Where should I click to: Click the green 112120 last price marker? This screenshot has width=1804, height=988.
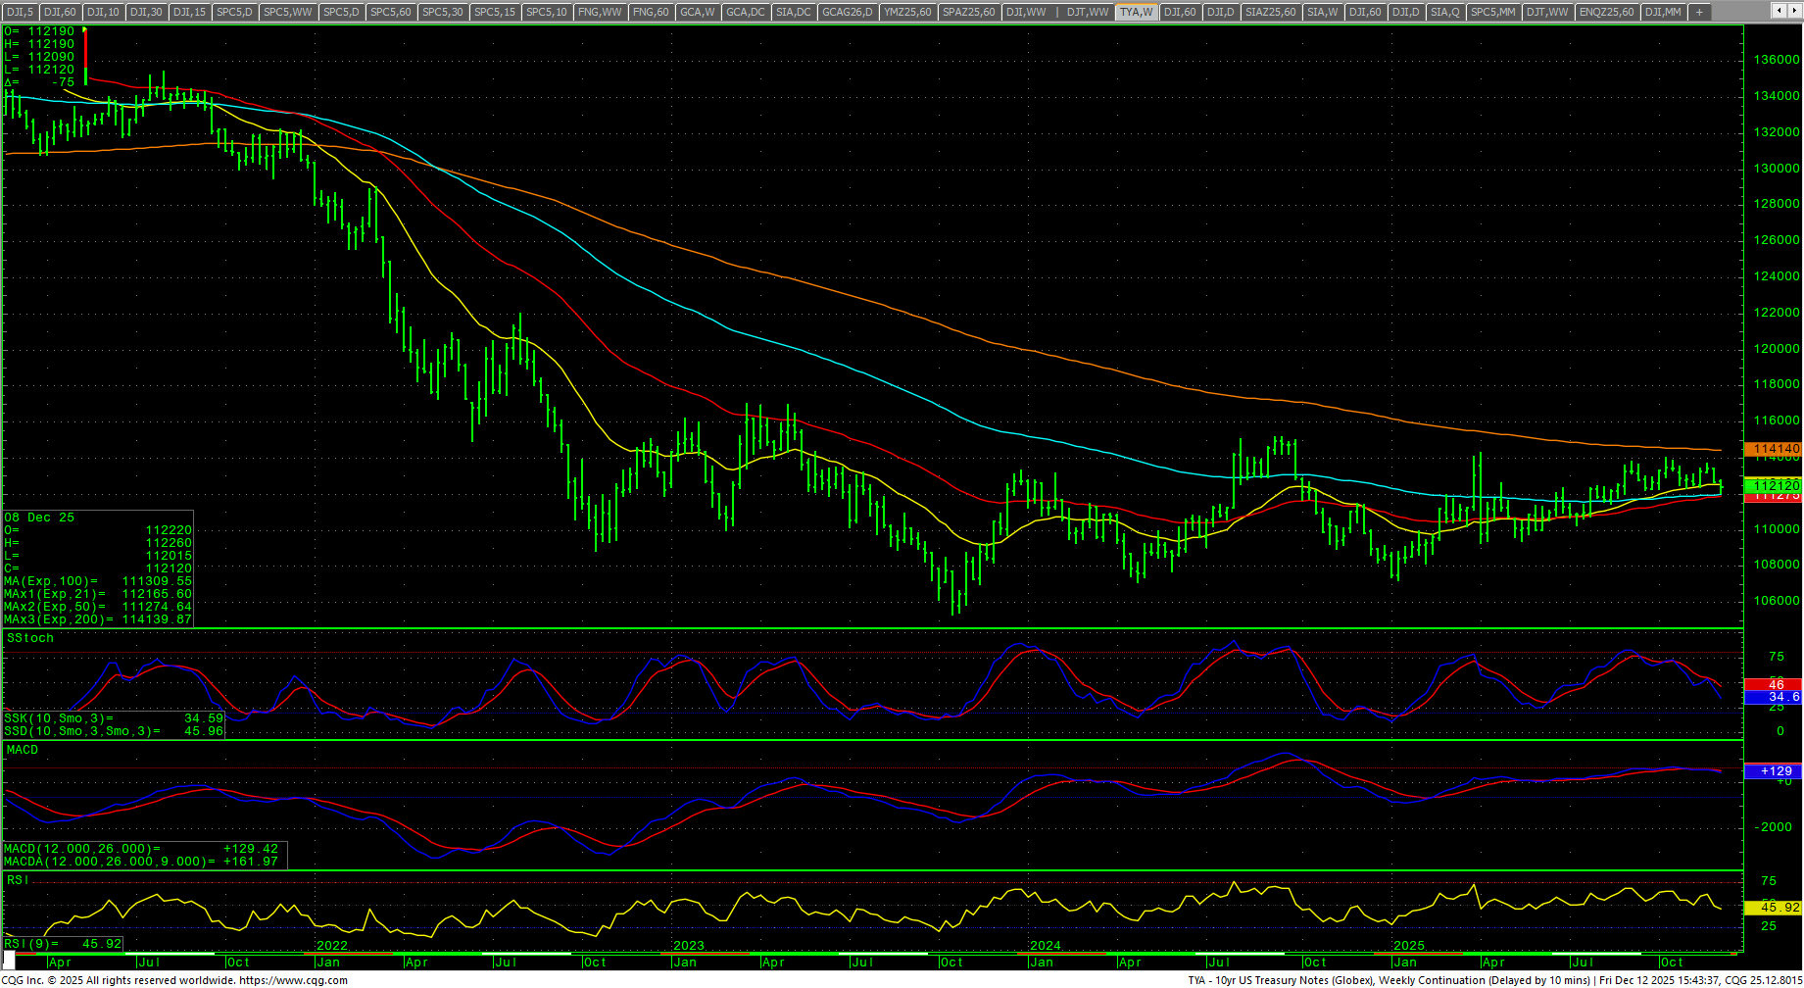point(1775,485)
